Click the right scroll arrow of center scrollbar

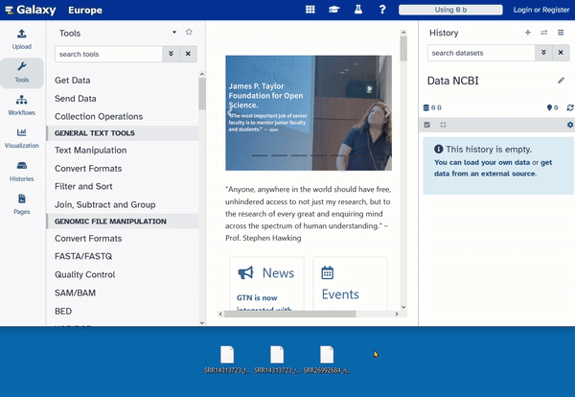[397, 315]
